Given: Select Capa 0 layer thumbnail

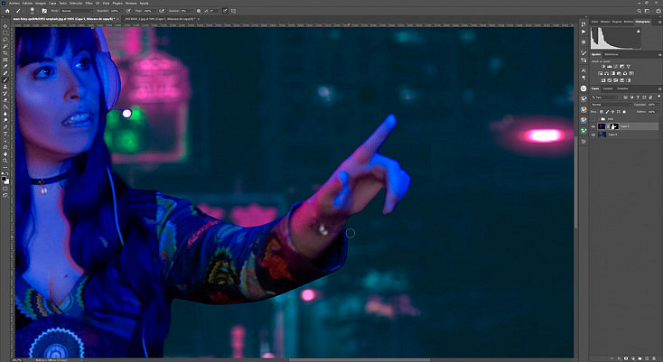Looking at the screenshot, I should pyautogui.click(x=602, y=135).
